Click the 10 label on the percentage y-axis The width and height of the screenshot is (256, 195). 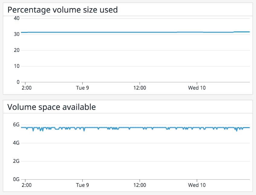(x=17, y=66)
